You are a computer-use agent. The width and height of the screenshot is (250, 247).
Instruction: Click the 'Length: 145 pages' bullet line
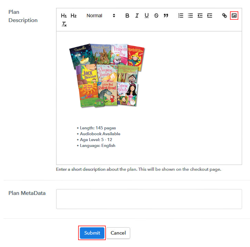pyautogui.click(x=98, y=128)
